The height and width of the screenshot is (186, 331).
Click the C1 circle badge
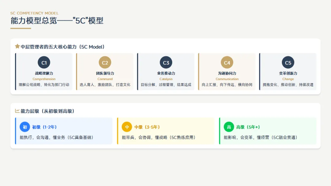click(44, 63)
